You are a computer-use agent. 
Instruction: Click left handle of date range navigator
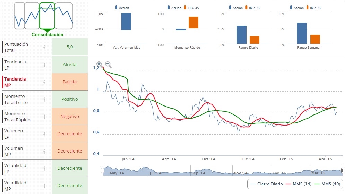(102, 170)
